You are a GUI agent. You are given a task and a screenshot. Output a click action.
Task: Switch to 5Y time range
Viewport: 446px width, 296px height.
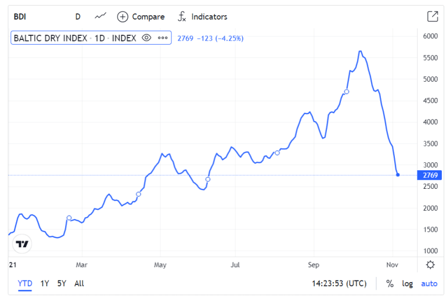point(62,283)
